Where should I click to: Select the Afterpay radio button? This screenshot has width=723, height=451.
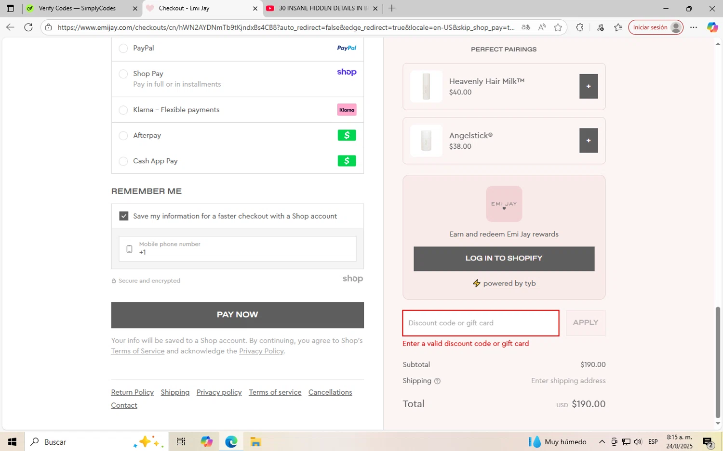123,135
